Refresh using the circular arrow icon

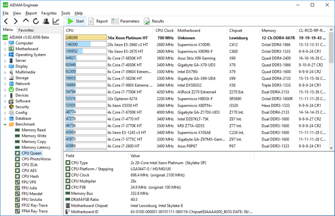click(36, 21)
